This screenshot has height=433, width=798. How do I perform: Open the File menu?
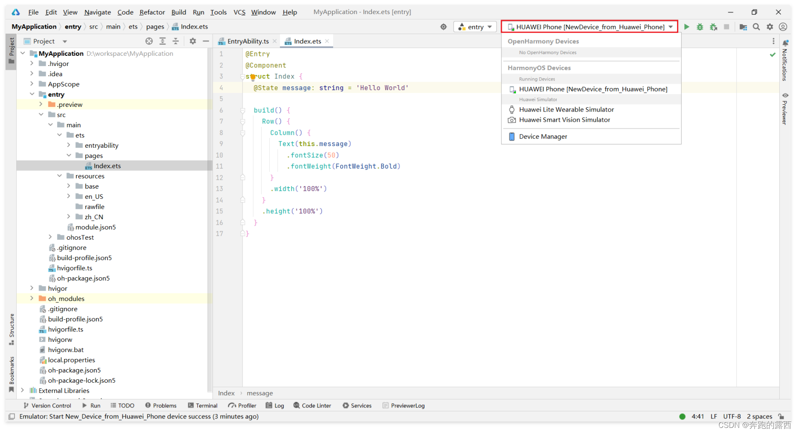tap(33, 12)
